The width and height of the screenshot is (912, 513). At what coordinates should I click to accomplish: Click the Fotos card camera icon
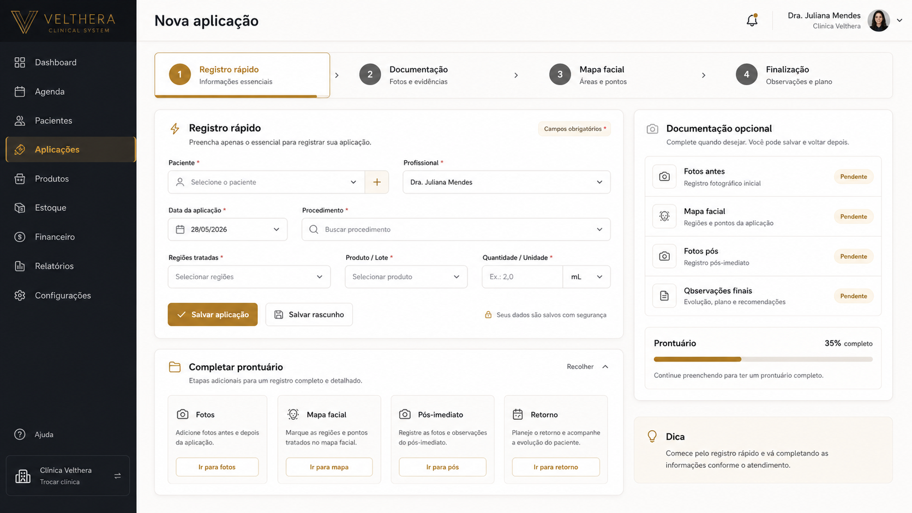click(183, 414)
